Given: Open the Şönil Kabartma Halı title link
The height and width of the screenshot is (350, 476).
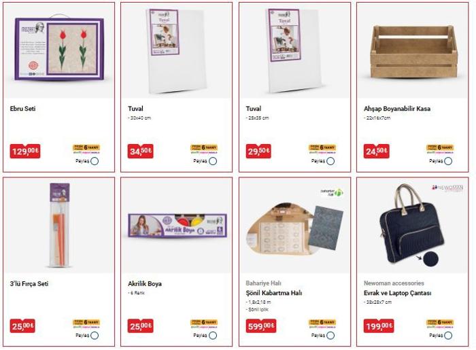Looking at the screenshot, I should (x=274, y=293).
